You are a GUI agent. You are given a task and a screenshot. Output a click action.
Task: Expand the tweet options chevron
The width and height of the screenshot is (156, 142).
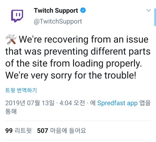pos(149,10)
